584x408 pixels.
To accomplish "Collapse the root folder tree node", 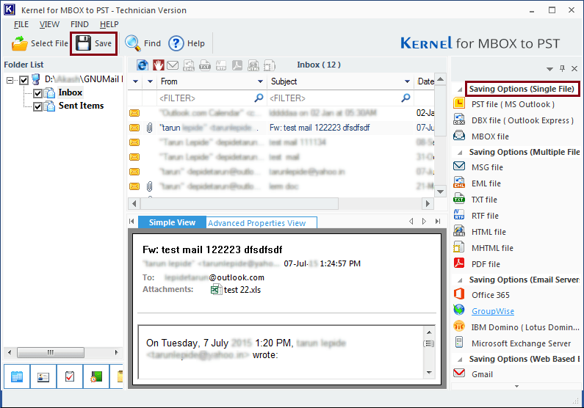I will point(10,80).
